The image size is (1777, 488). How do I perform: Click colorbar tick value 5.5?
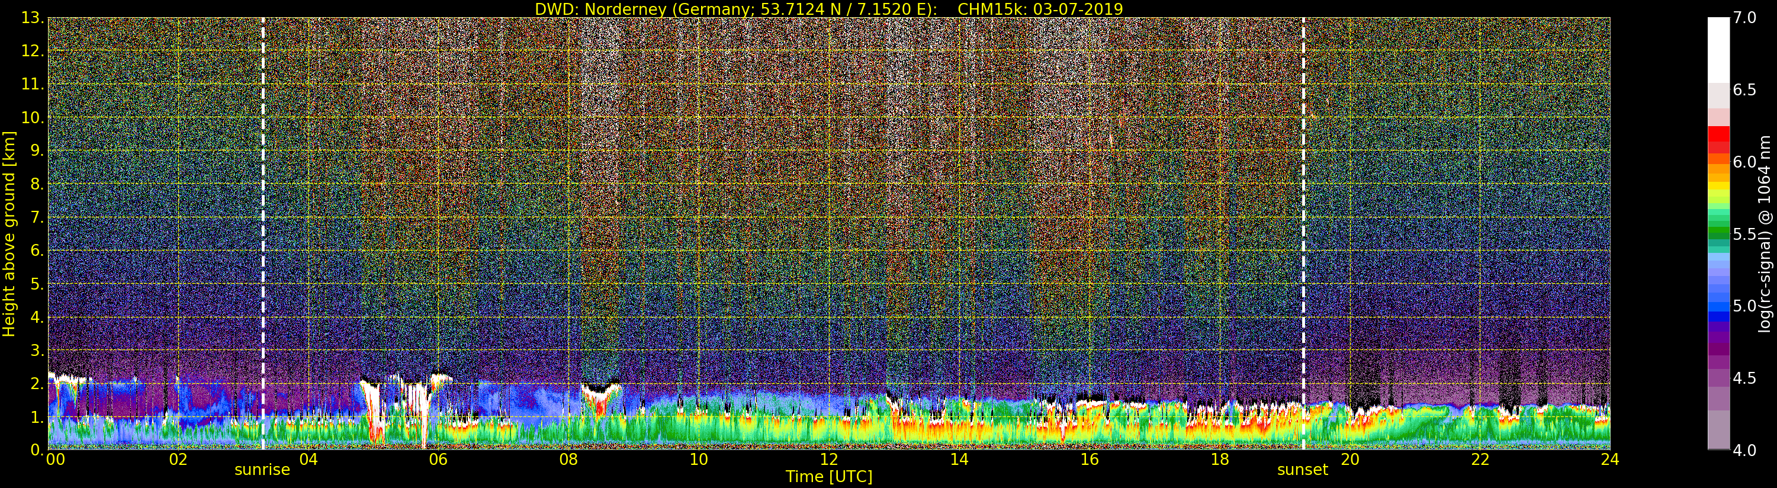[x=1744, y=234]
